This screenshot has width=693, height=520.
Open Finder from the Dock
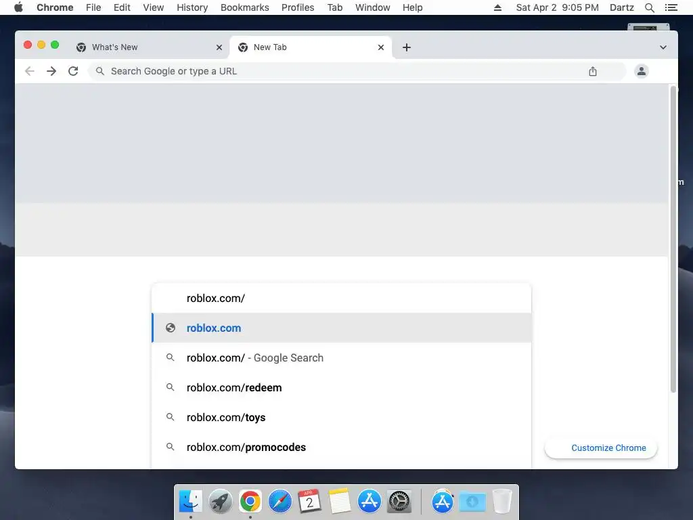point(190,502)
